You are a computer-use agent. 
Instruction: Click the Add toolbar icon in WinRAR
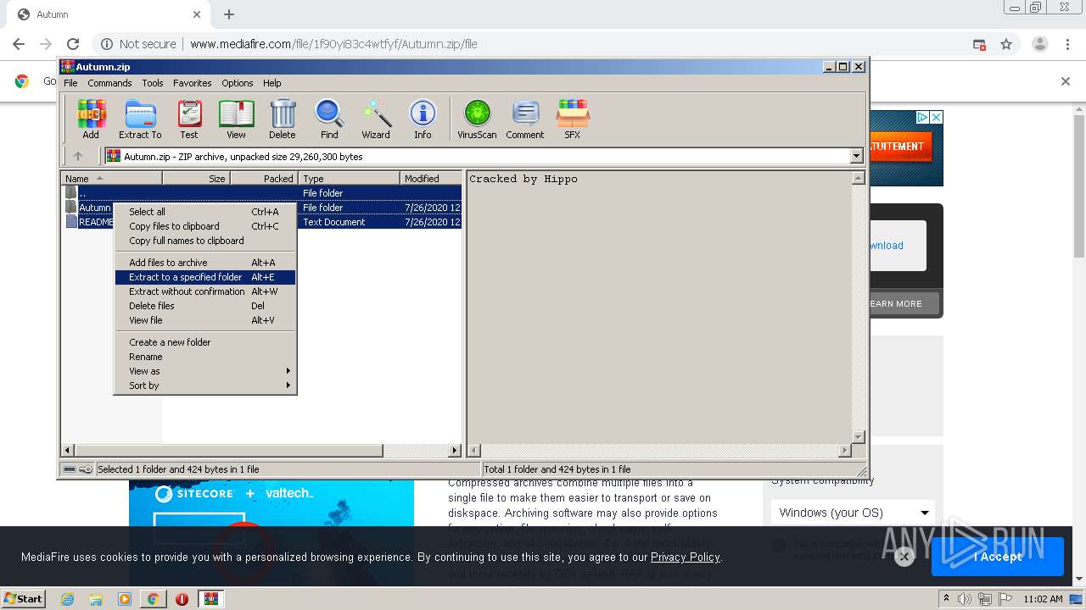91,119
